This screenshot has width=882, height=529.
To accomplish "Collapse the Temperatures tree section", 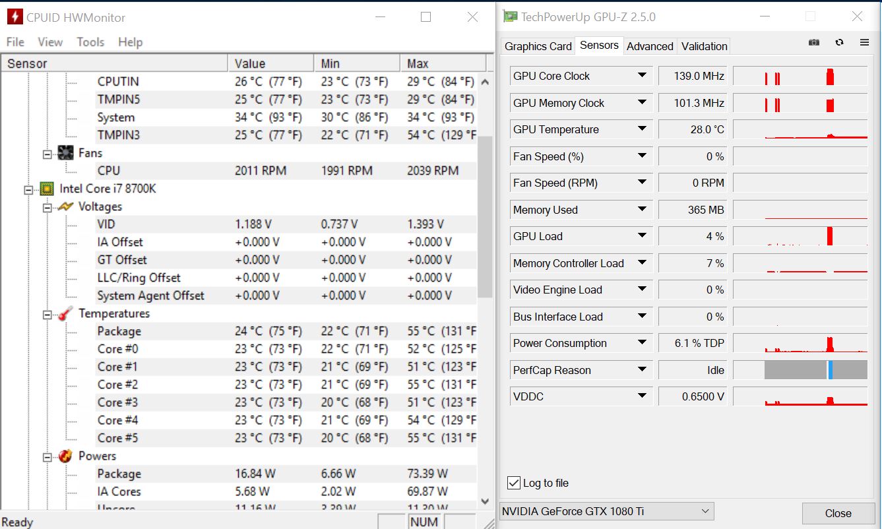I will (47, 315).
